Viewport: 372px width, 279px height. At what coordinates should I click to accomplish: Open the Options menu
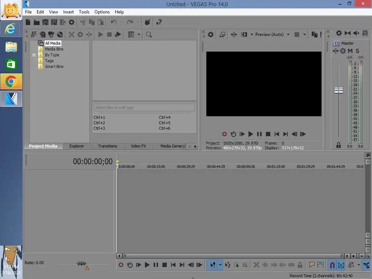click(102, 12)
